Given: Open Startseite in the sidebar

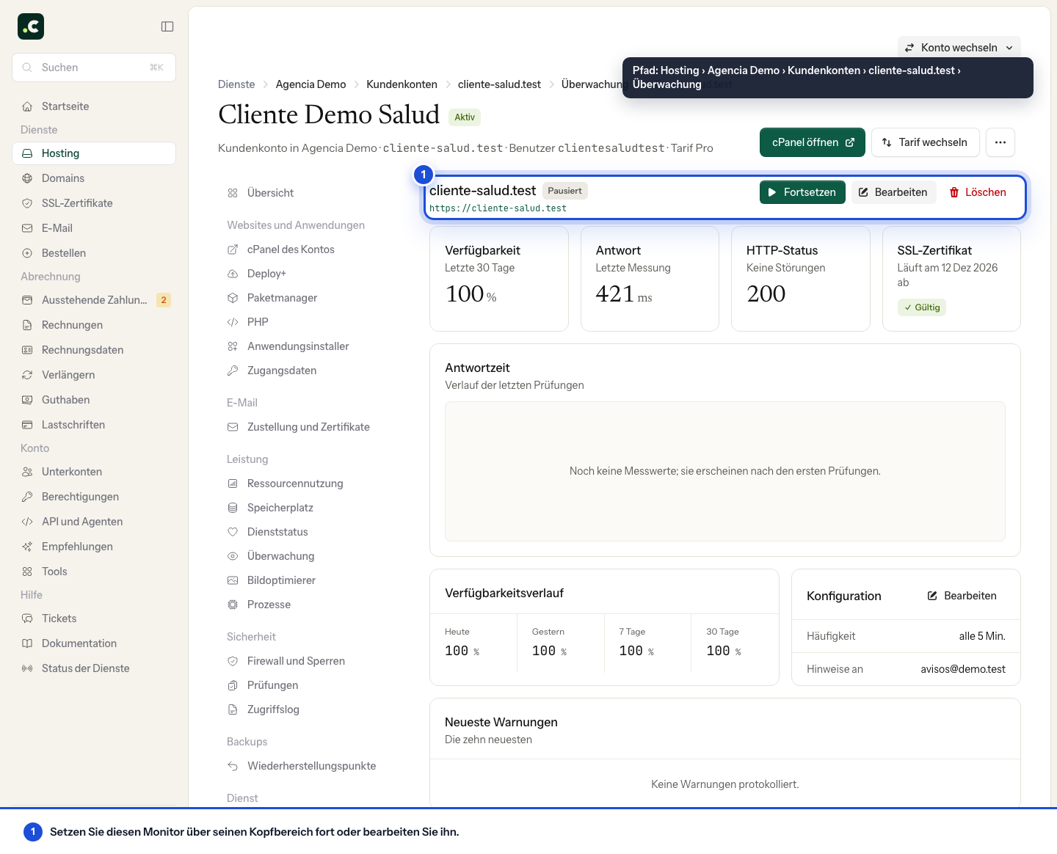Looking at the screenshot, I should pyautogui.click(x=94, y=106).
